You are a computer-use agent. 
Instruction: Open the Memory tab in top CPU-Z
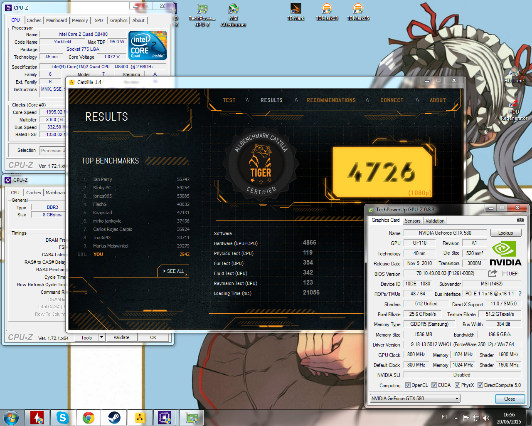[x=80, y=20]
